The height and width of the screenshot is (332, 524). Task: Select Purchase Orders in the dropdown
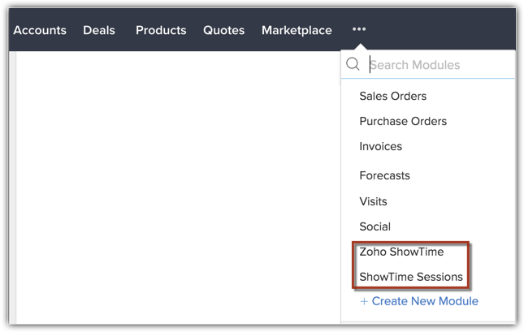[403, 121]
